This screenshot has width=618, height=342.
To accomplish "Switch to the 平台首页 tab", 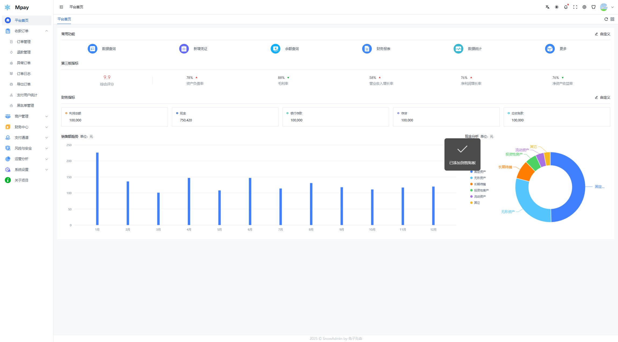I will point(64,19).
